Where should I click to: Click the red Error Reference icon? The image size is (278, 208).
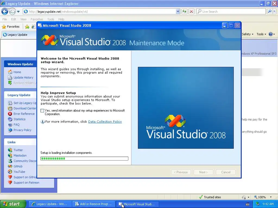[x=10, y=114]
